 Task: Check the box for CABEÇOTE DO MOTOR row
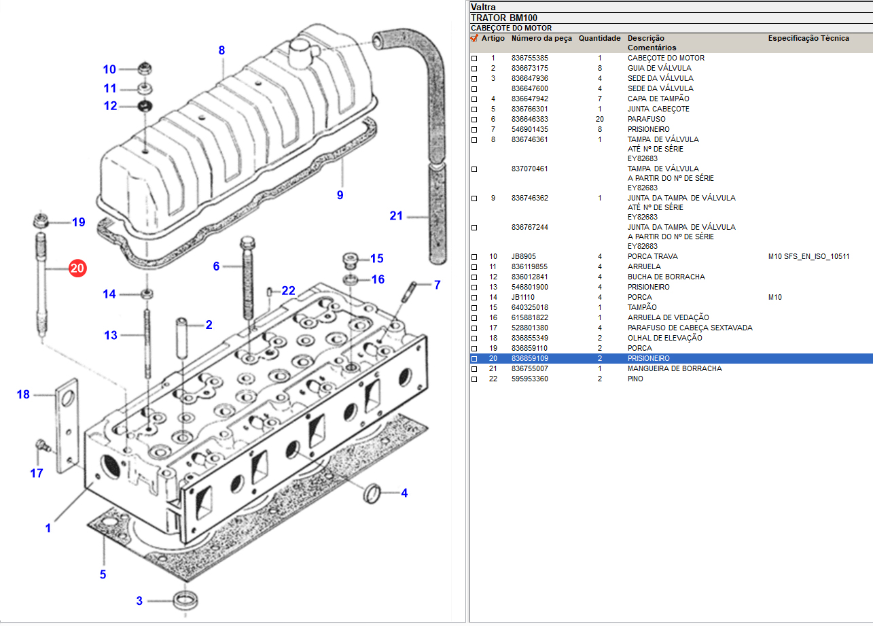[474, 58]
